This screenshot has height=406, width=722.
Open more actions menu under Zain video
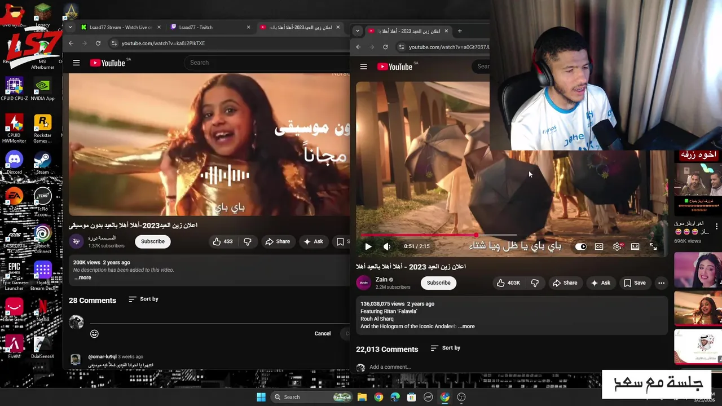661,283
